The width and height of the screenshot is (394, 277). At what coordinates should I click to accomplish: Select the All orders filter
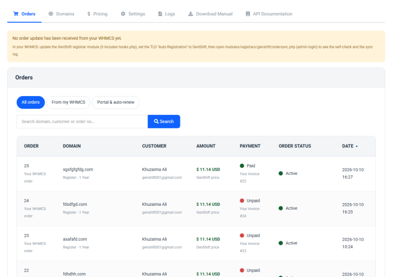(31, 102)
